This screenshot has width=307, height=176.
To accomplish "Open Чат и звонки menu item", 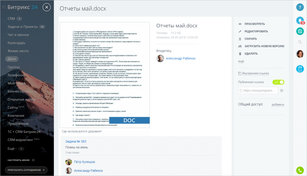I will pos(18,35).
